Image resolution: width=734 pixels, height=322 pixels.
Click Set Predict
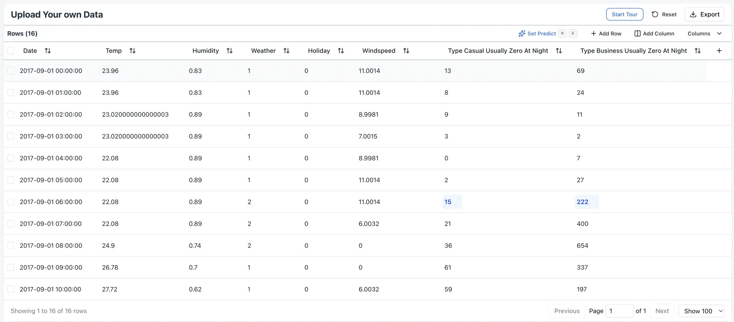537,34
